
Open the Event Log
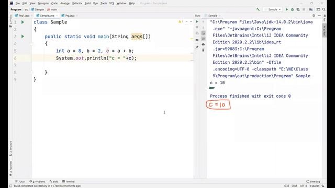(313, 182)
